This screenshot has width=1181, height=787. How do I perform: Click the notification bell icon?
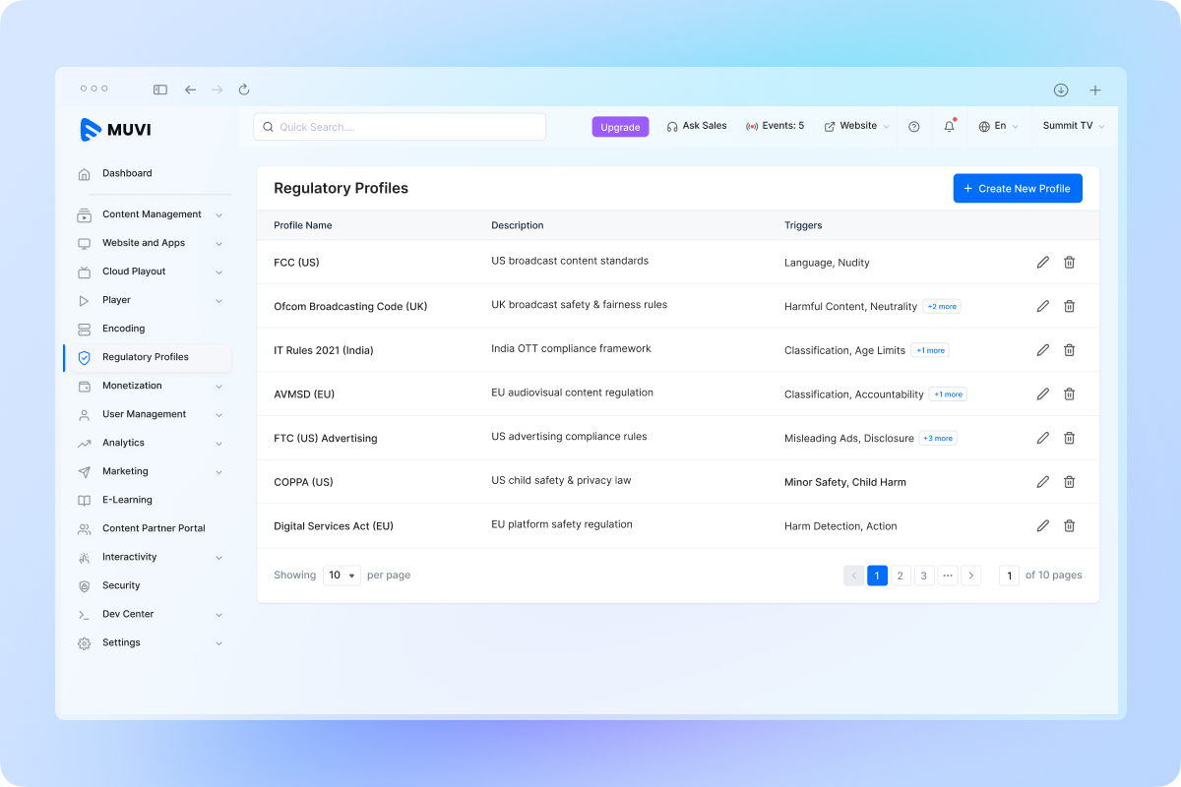(948, 126)
